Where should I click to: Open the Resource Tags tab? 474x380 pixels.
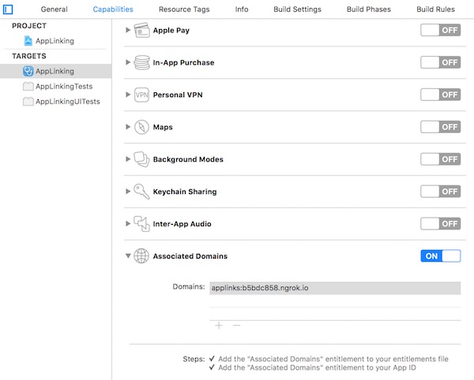[x=184, y=9]
